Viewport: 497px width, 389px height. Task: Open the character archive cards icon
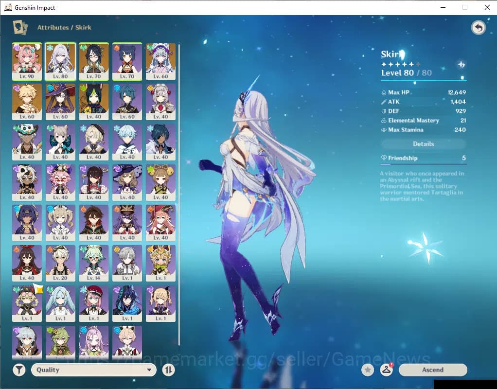(x=20, y=27)
